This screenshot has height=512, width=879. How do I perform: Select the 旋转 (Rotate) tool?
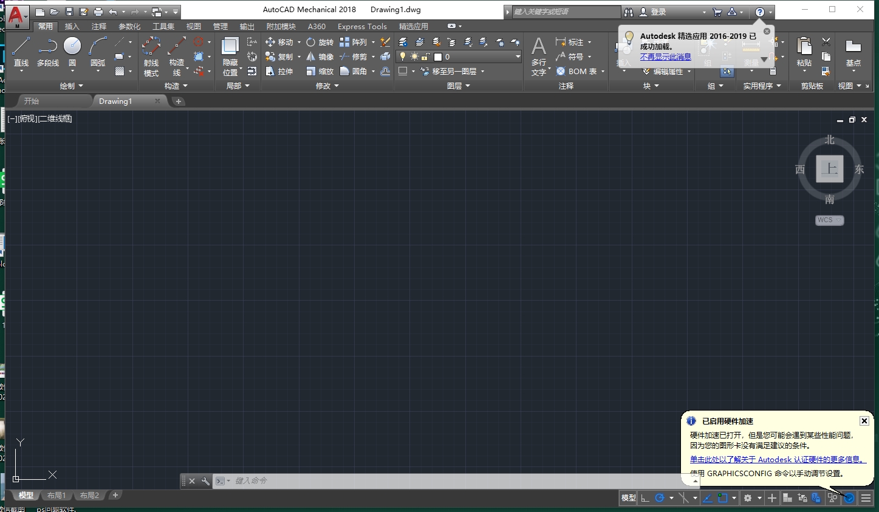320,42
